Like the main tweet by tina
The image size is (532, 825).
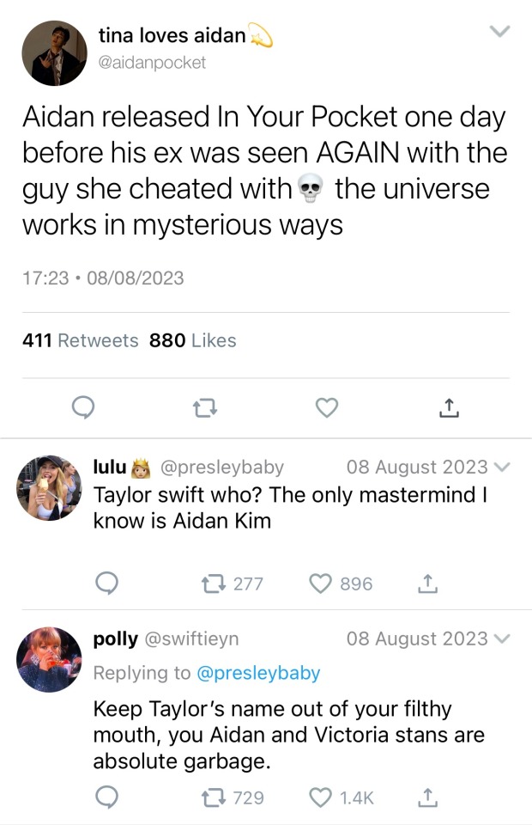326,408
